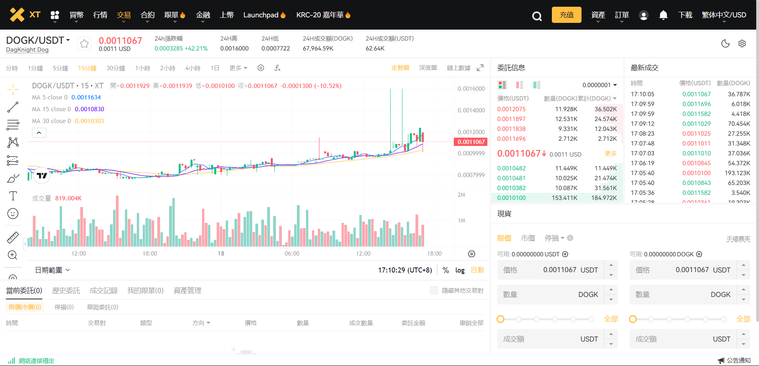The width and height of the screenshot is (759, 366).
Task: Click 更多 in the order book
Action: (x=611, y=153)
